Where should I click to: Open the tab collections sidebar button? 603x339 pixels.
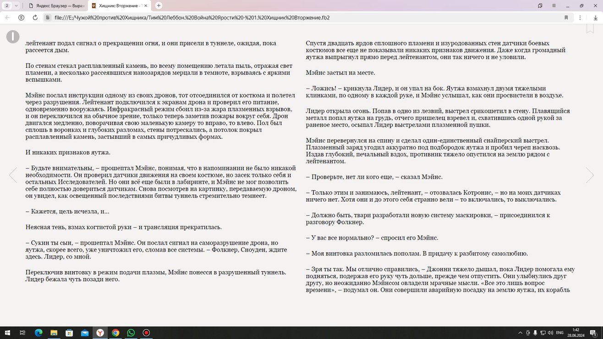point(540,5)
